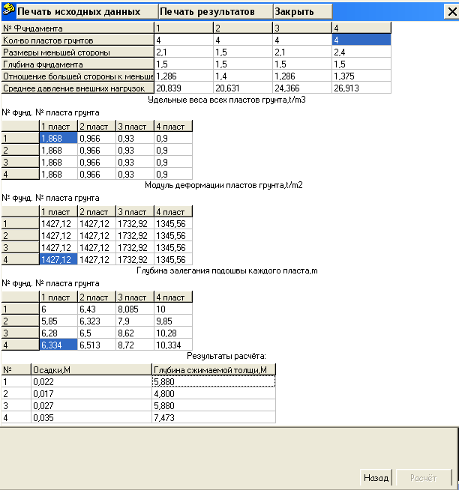The width and height of the screenshot is (459, 490).
Task: Select pressure cell 26,913
Action: 361,88
